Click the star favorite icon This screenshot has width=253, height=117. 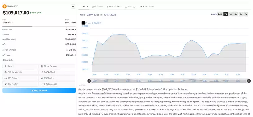(x=73, y=7)
